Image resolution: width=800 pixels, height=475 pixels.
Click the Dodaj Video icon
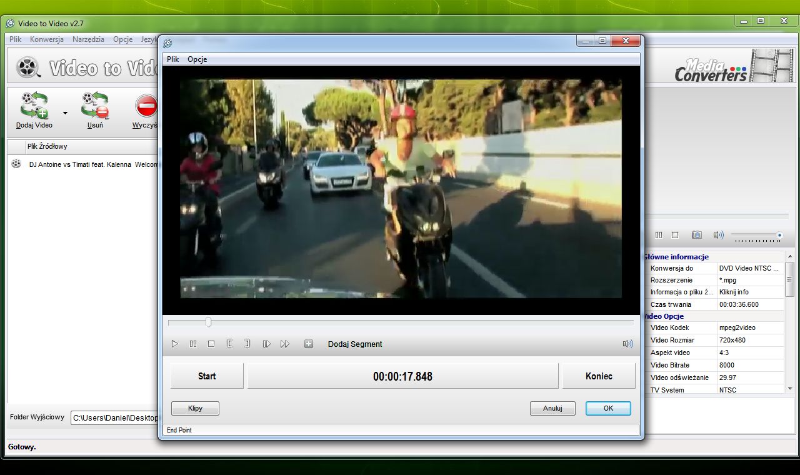click(x=34, y=105)
